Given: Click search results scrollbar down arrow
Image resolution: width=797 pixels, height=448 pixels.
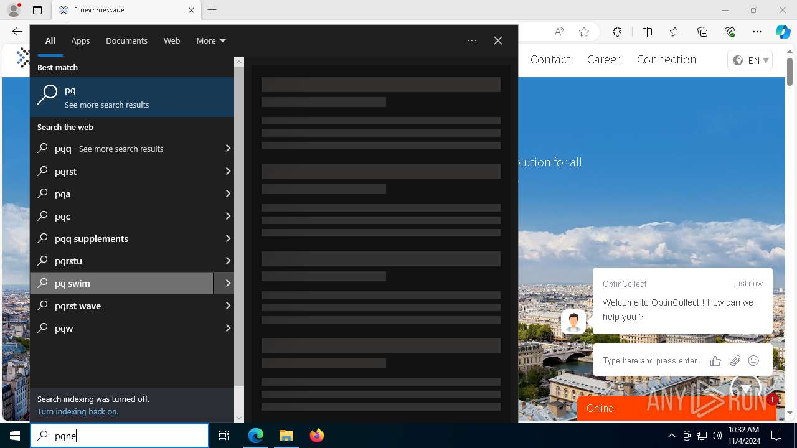Looking at the screenshot, I should coord(239,418).
